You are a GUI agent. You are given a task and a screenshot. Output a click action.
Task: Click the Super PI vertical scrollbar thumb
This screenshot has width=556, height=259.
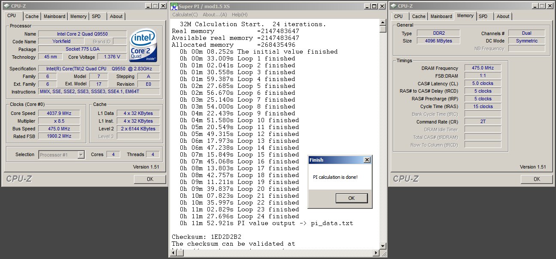[x=383, y=29]
